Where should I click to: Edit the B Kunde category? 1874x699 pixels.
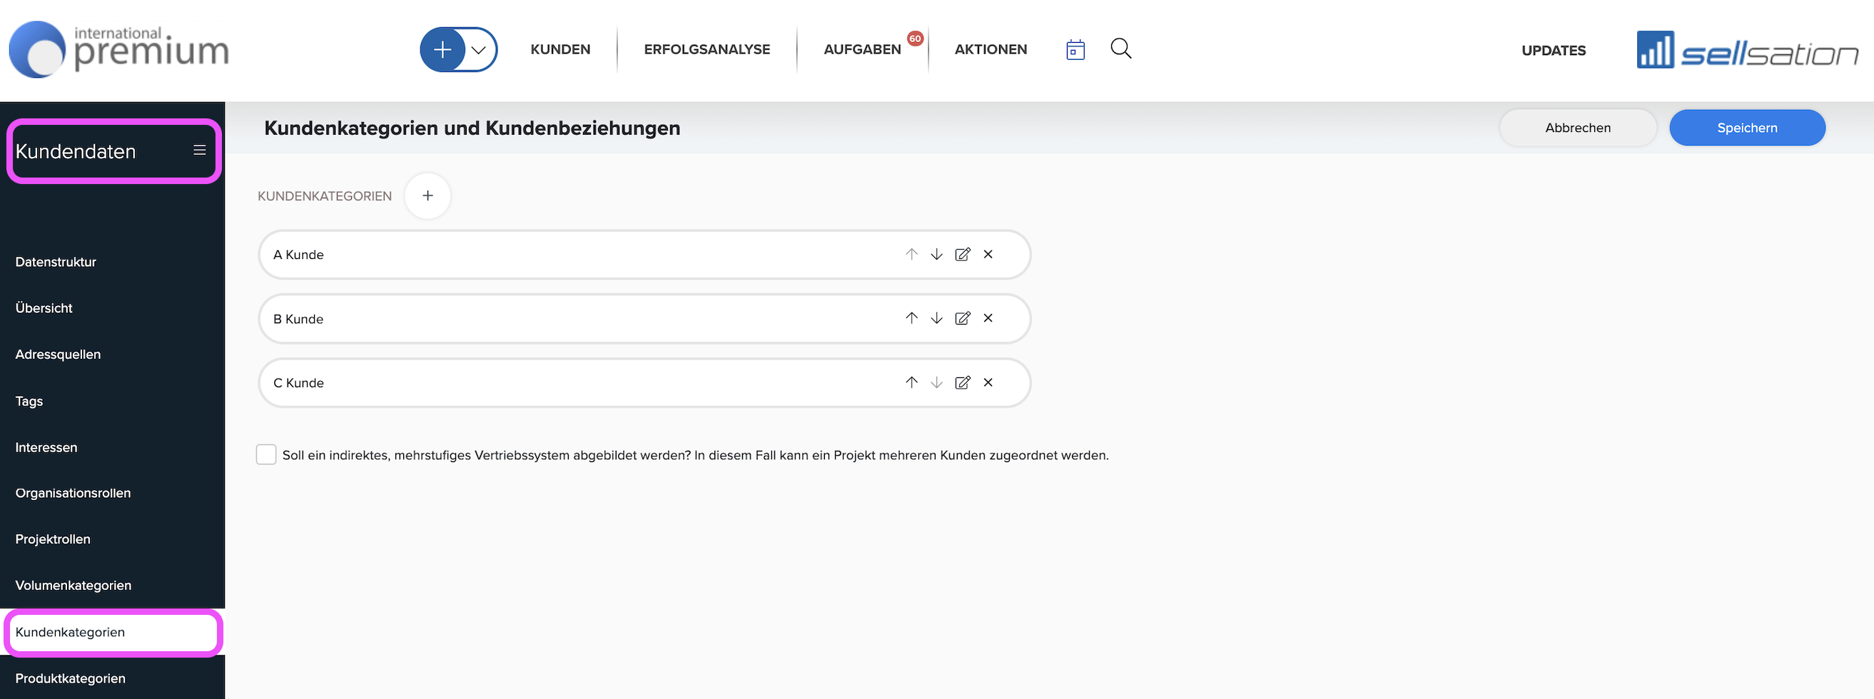click(x=963, y=318)
